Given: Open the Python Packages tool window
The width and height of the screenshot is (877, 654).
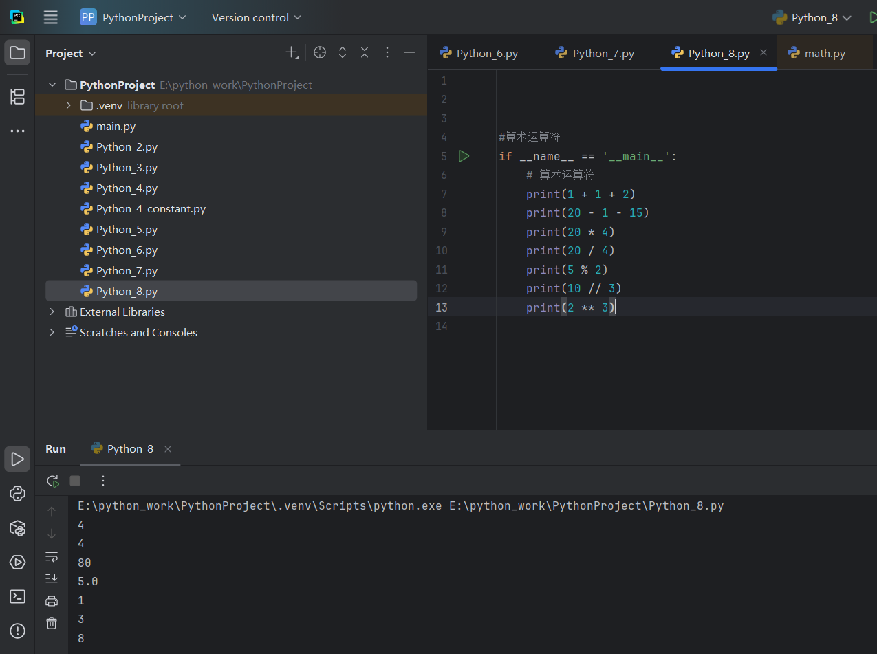Looking at the screenshot, I should click(17, 527).
